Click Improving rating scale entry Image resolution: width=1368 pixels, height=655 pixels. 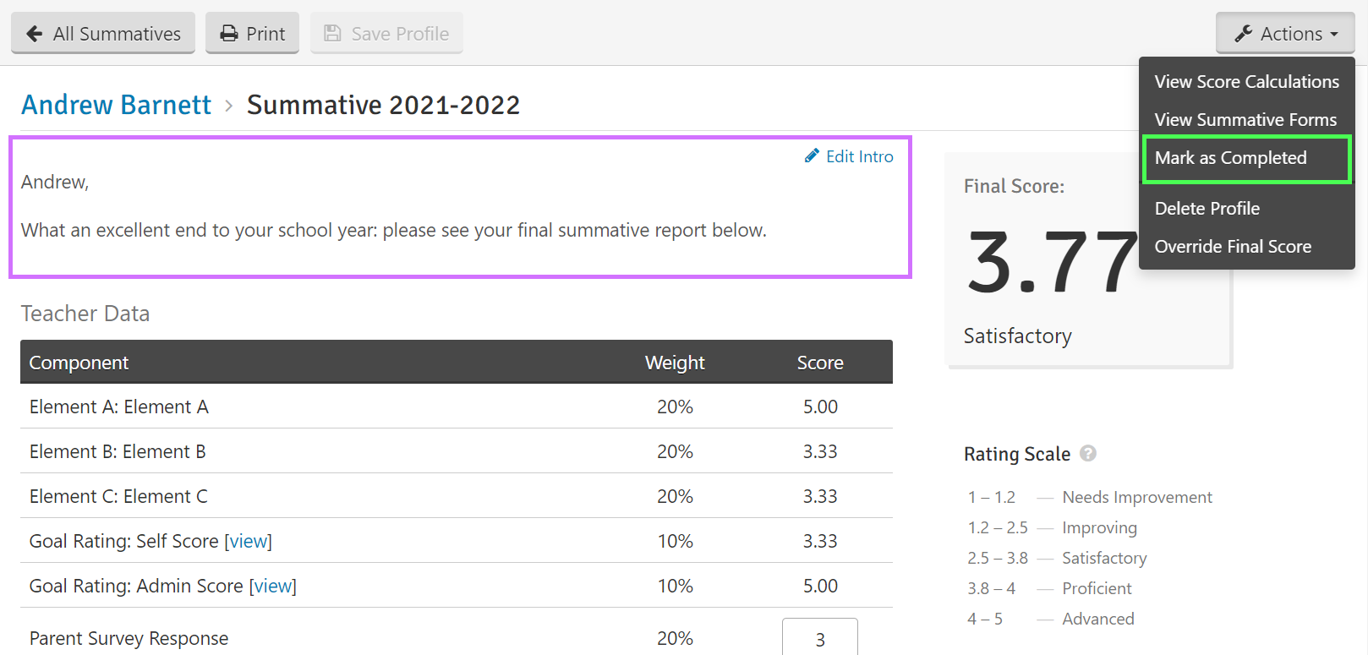pos(1099,527)
